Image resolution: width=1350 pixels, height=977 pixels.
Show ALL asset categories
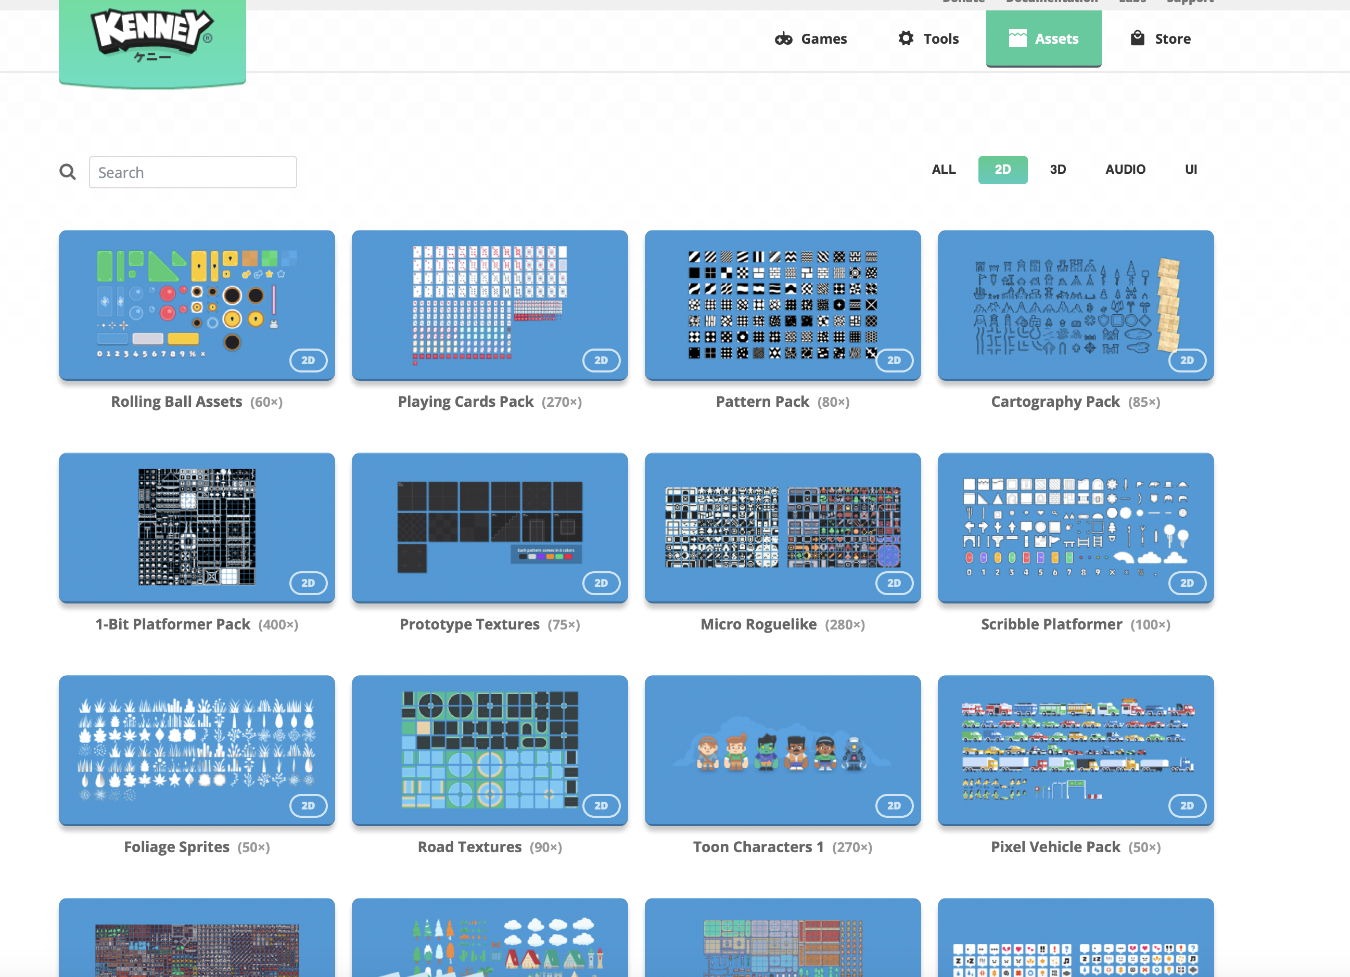[x=944, y=170]
